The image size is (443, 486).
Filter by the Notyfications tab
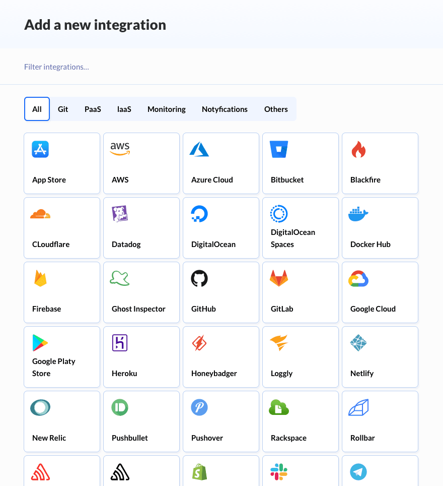click(x=225, y=109)
